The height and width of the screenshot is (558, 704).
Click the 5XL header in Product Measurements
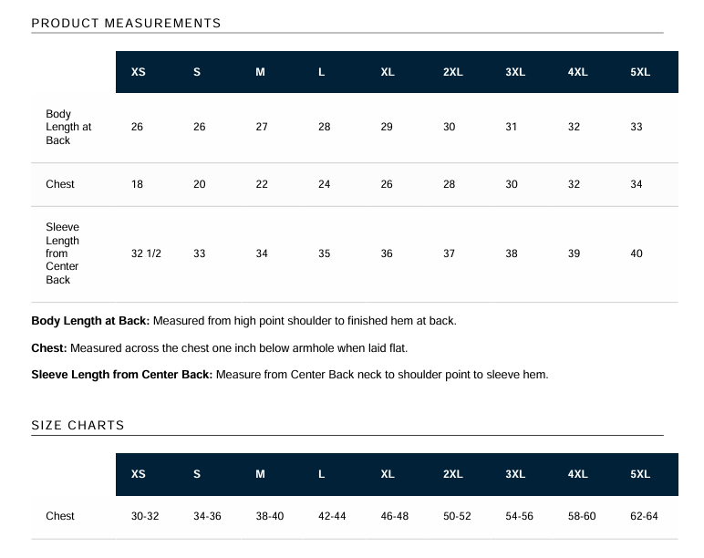640,72
